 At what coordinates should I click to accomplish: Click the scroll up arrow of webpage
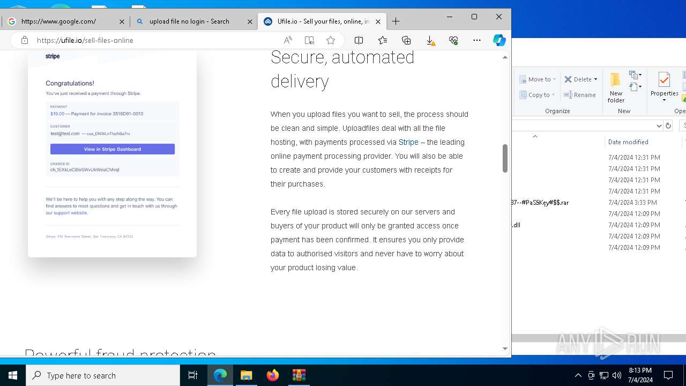[x=505, y=57]
